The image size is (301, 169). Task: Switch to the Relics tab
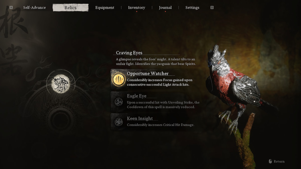(70, 8)
